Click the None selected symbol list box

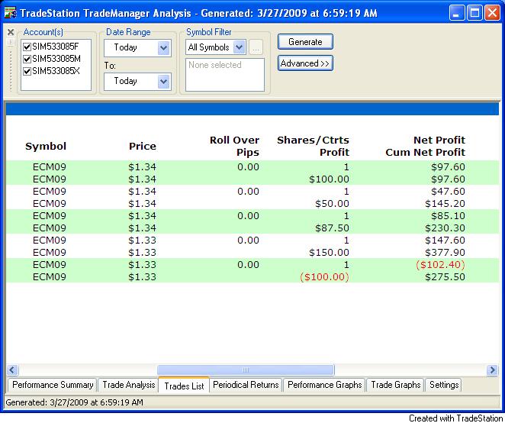coord(225,75)
